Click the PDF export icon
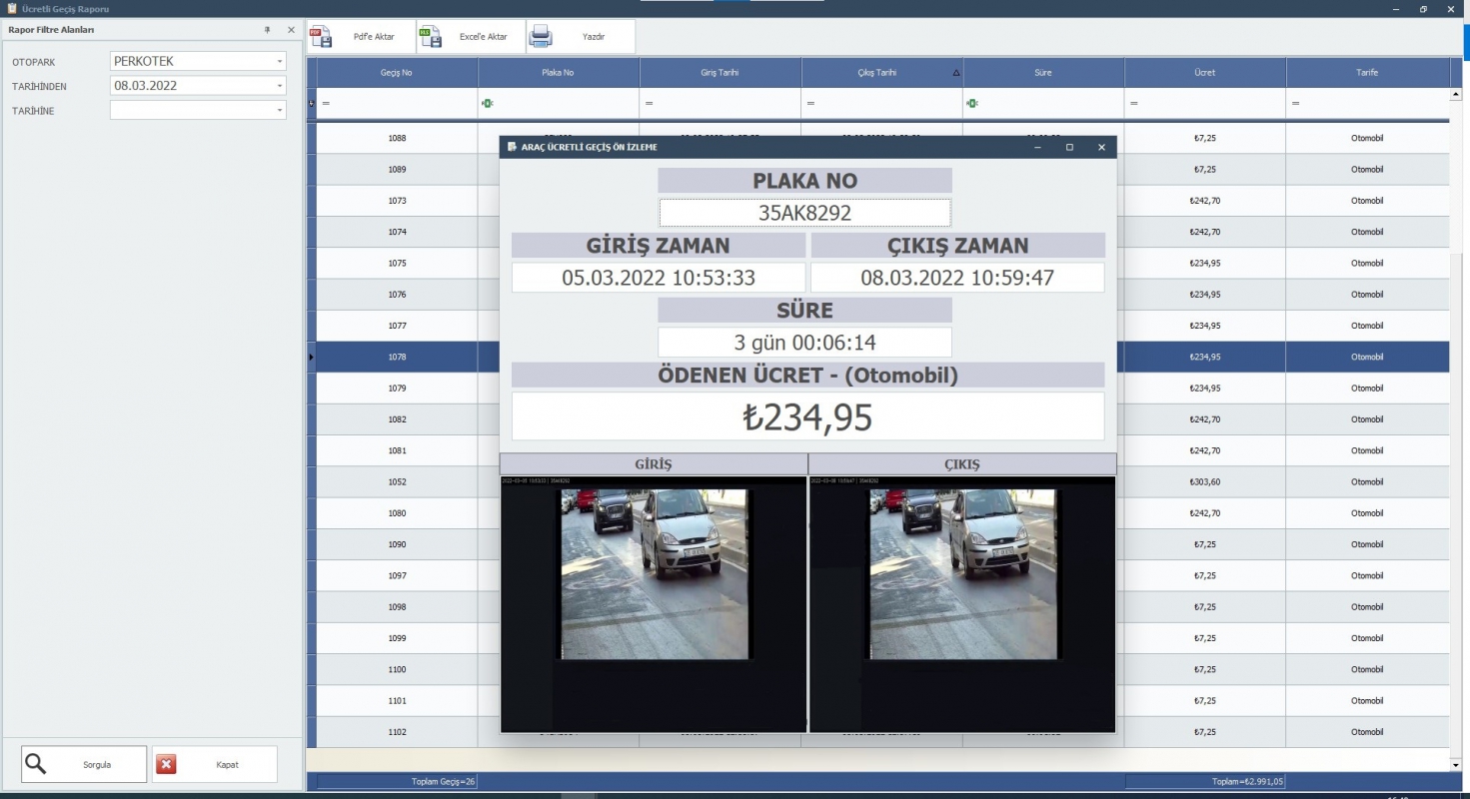 pyautogui.click(x=322, y=37)
